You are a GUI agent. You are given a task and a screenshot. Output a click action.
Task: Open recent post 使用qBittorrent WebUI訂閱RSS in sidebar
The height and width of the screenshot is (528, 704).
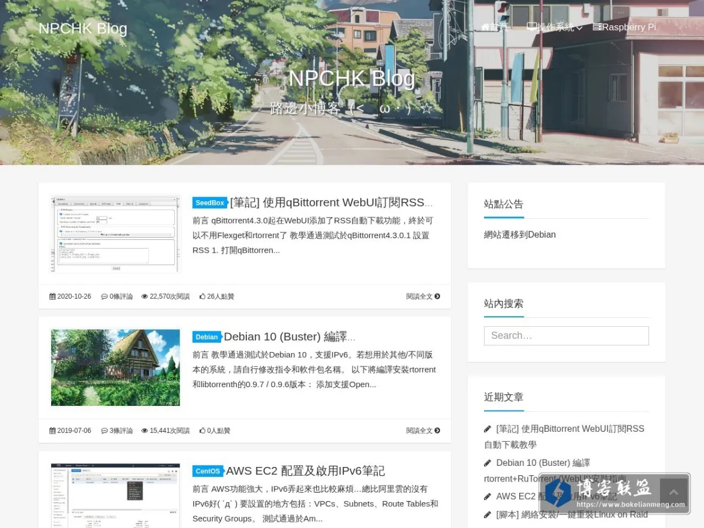tap(564, 436)
